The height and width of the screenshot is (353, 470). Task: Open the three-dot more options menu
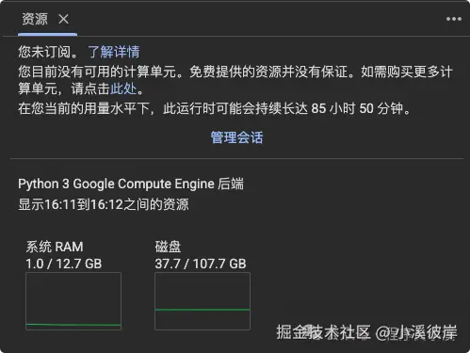(454, 19)
